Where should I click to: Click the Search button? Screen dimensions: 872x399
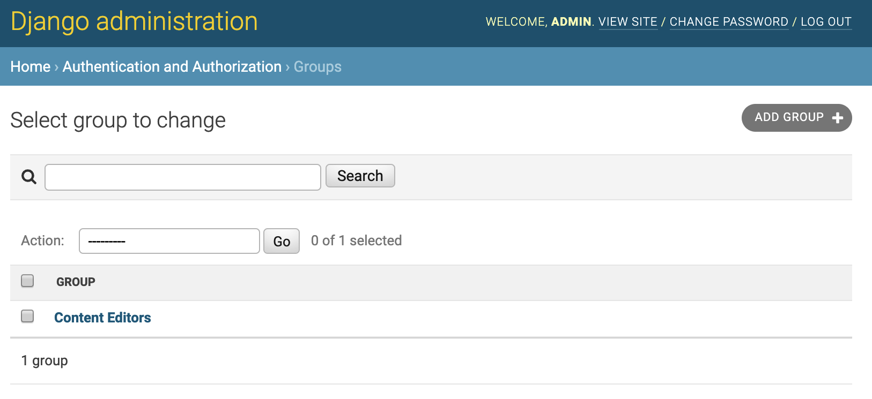tap(360, 176)
